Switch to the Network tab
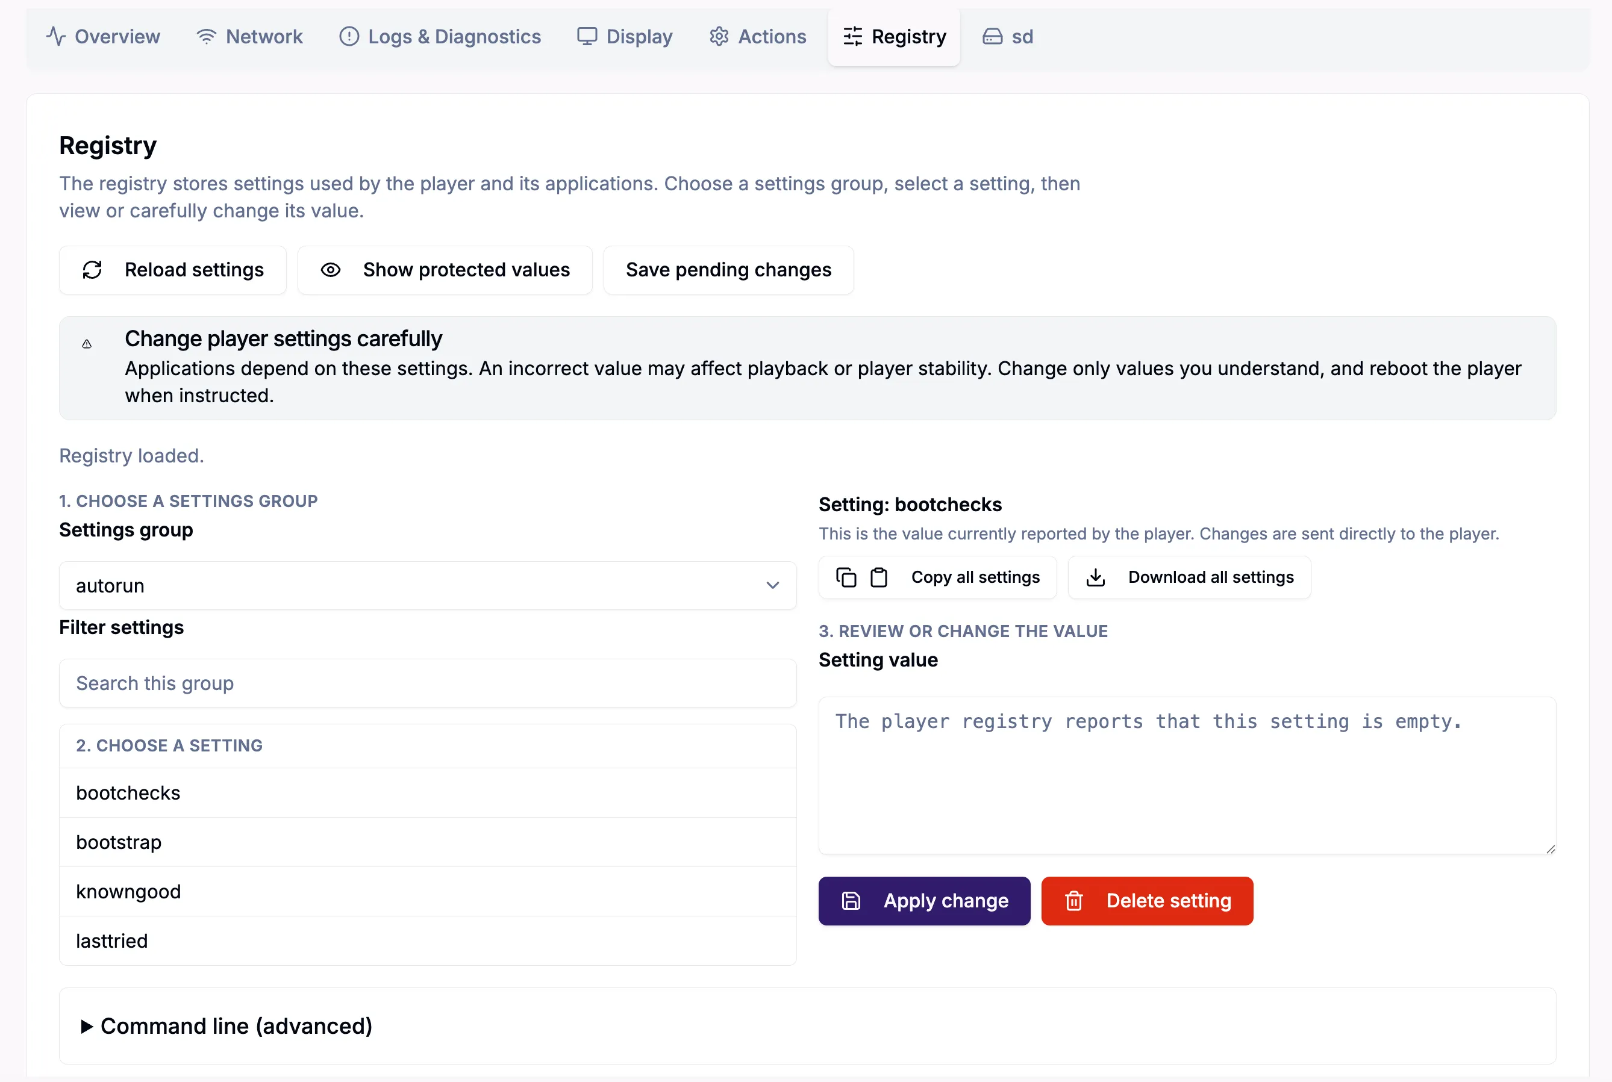Image resolution: width=1612 pixels, height=1082 pixels. click(249, 37)
